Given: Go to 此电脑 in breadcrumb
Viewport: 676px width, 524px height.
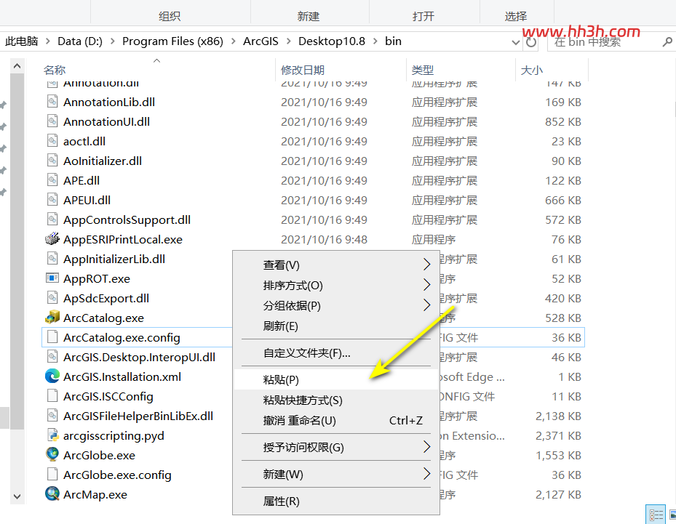Looking at the screenshot, I should [22, 41].
